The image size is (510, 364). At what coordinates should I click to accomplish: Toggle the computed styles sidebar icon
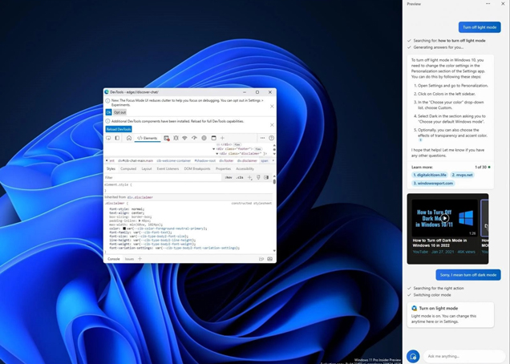[x=266, y=177]
